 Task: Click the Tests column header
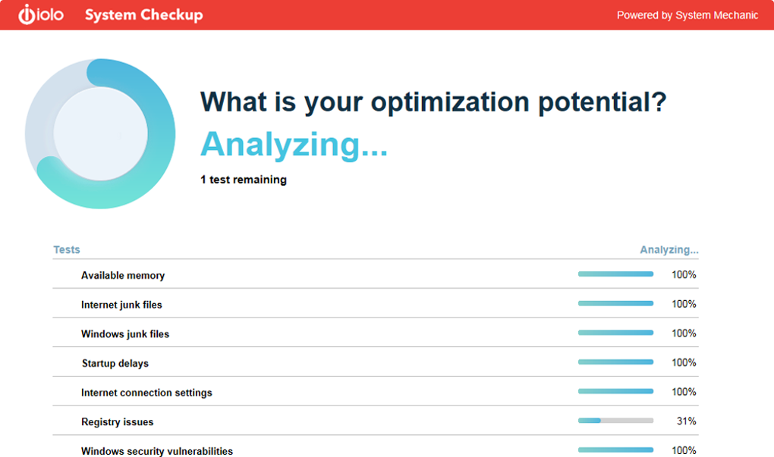point(67,249)
